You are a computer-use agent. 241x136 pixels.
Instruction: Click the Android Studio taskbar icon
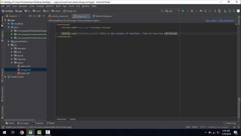tap(31, 132)
